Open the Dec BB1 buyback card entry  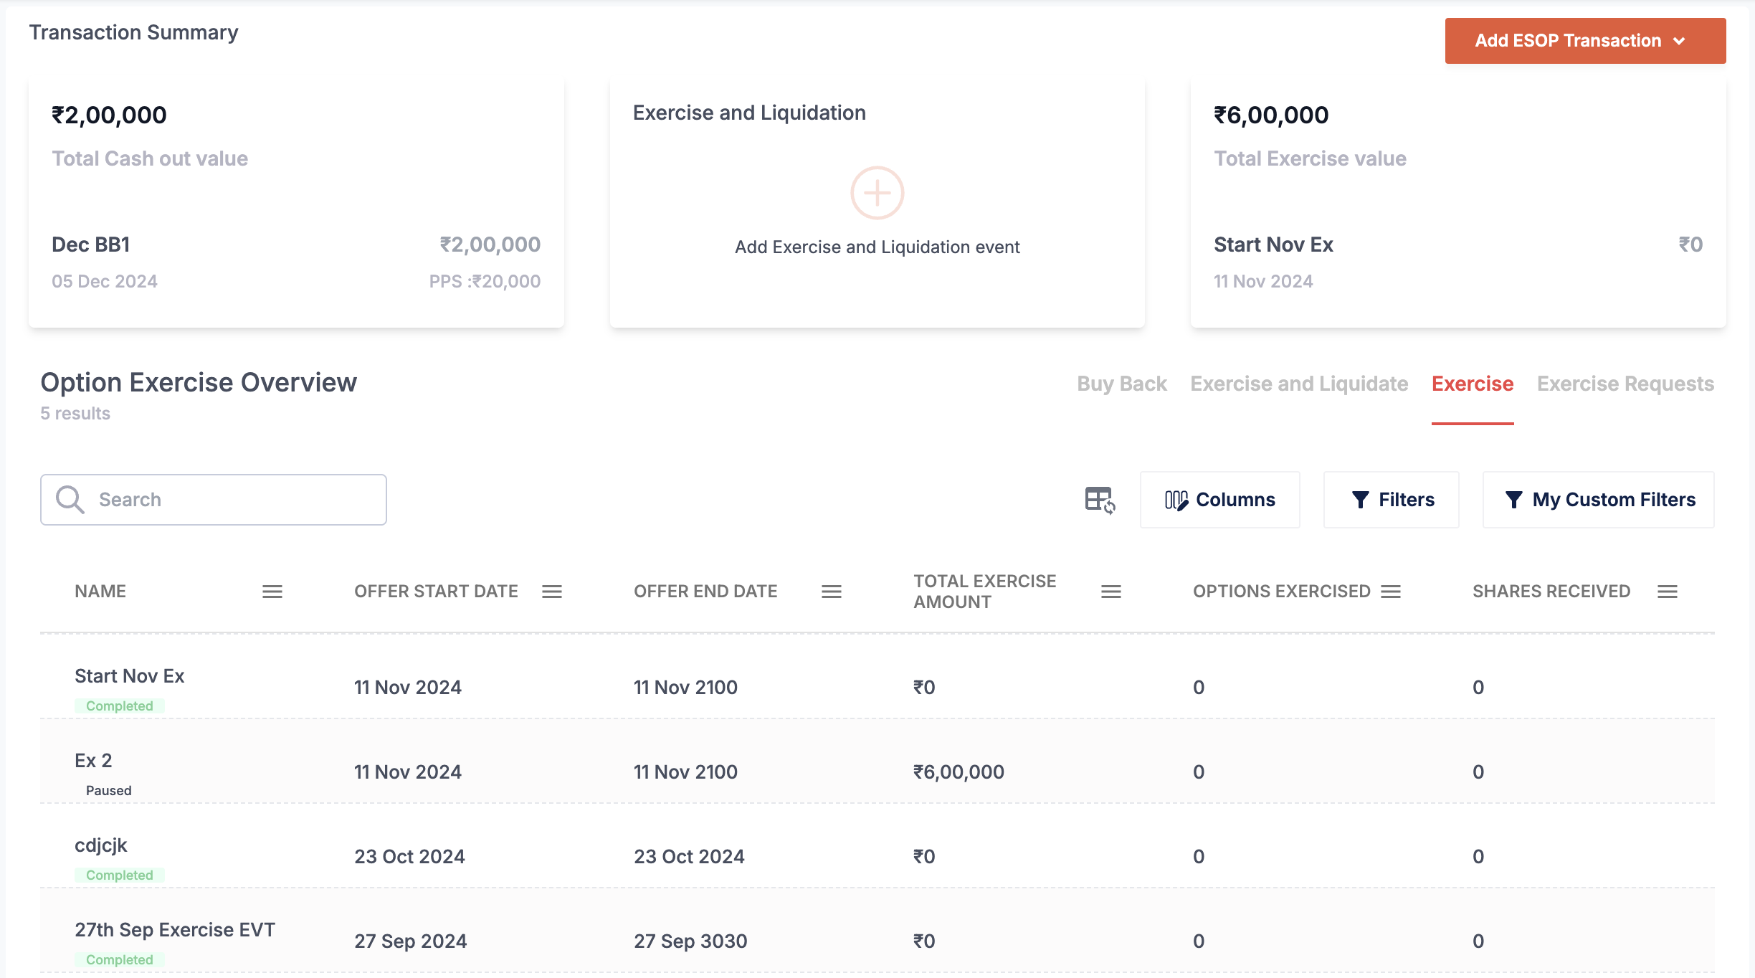coord(91,244)
